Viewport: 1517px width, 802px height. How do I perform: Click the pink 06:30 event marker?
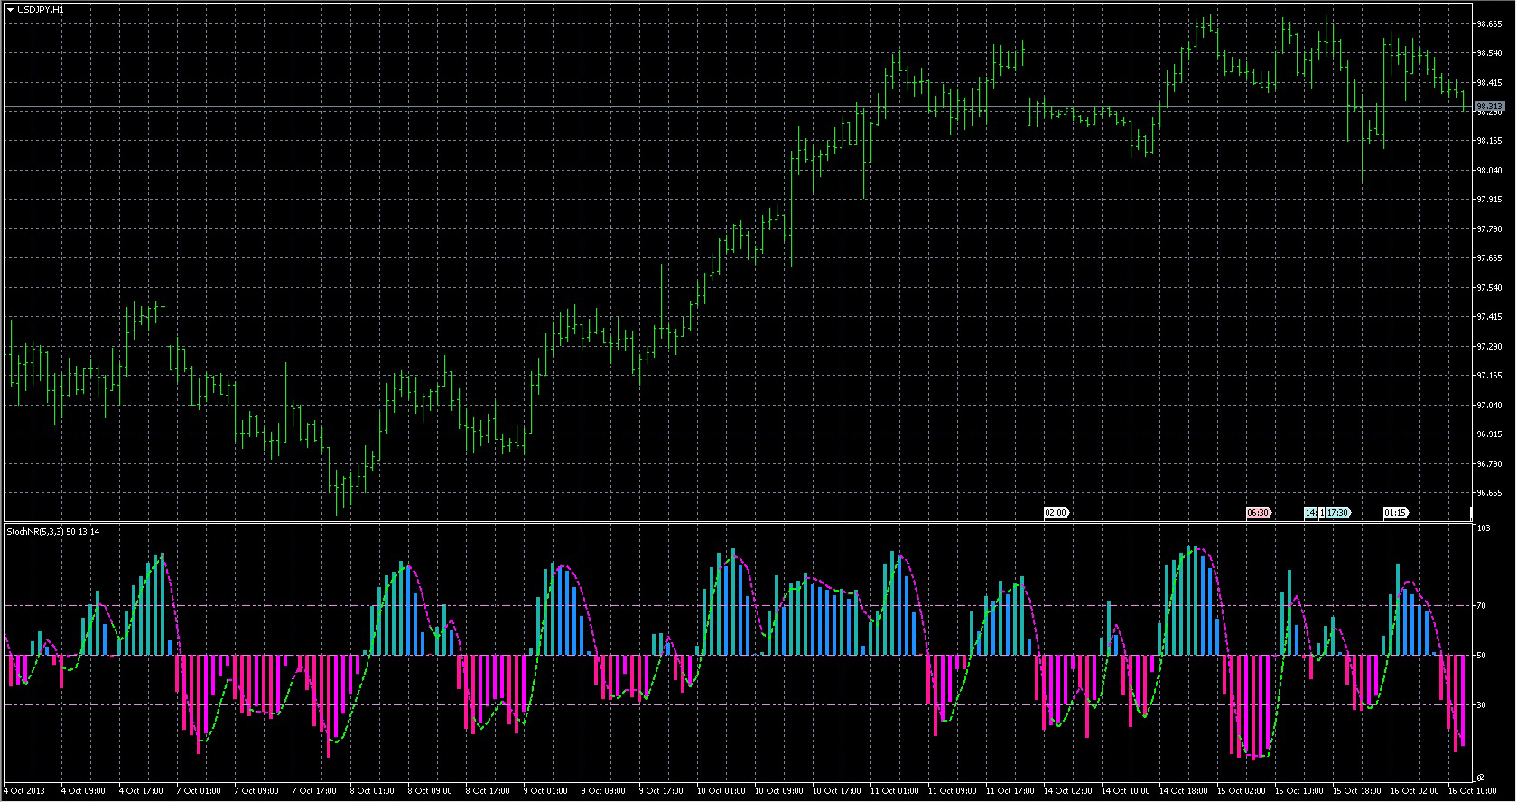pyautogui.click(x=1258, y=513)
